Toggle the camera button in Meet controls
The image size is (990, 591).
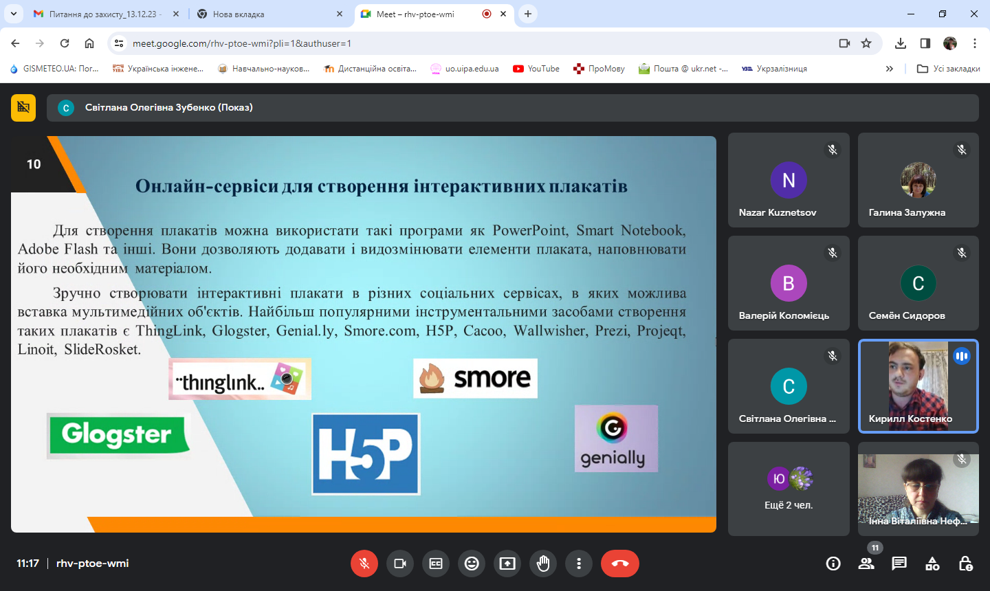[400, 564]
